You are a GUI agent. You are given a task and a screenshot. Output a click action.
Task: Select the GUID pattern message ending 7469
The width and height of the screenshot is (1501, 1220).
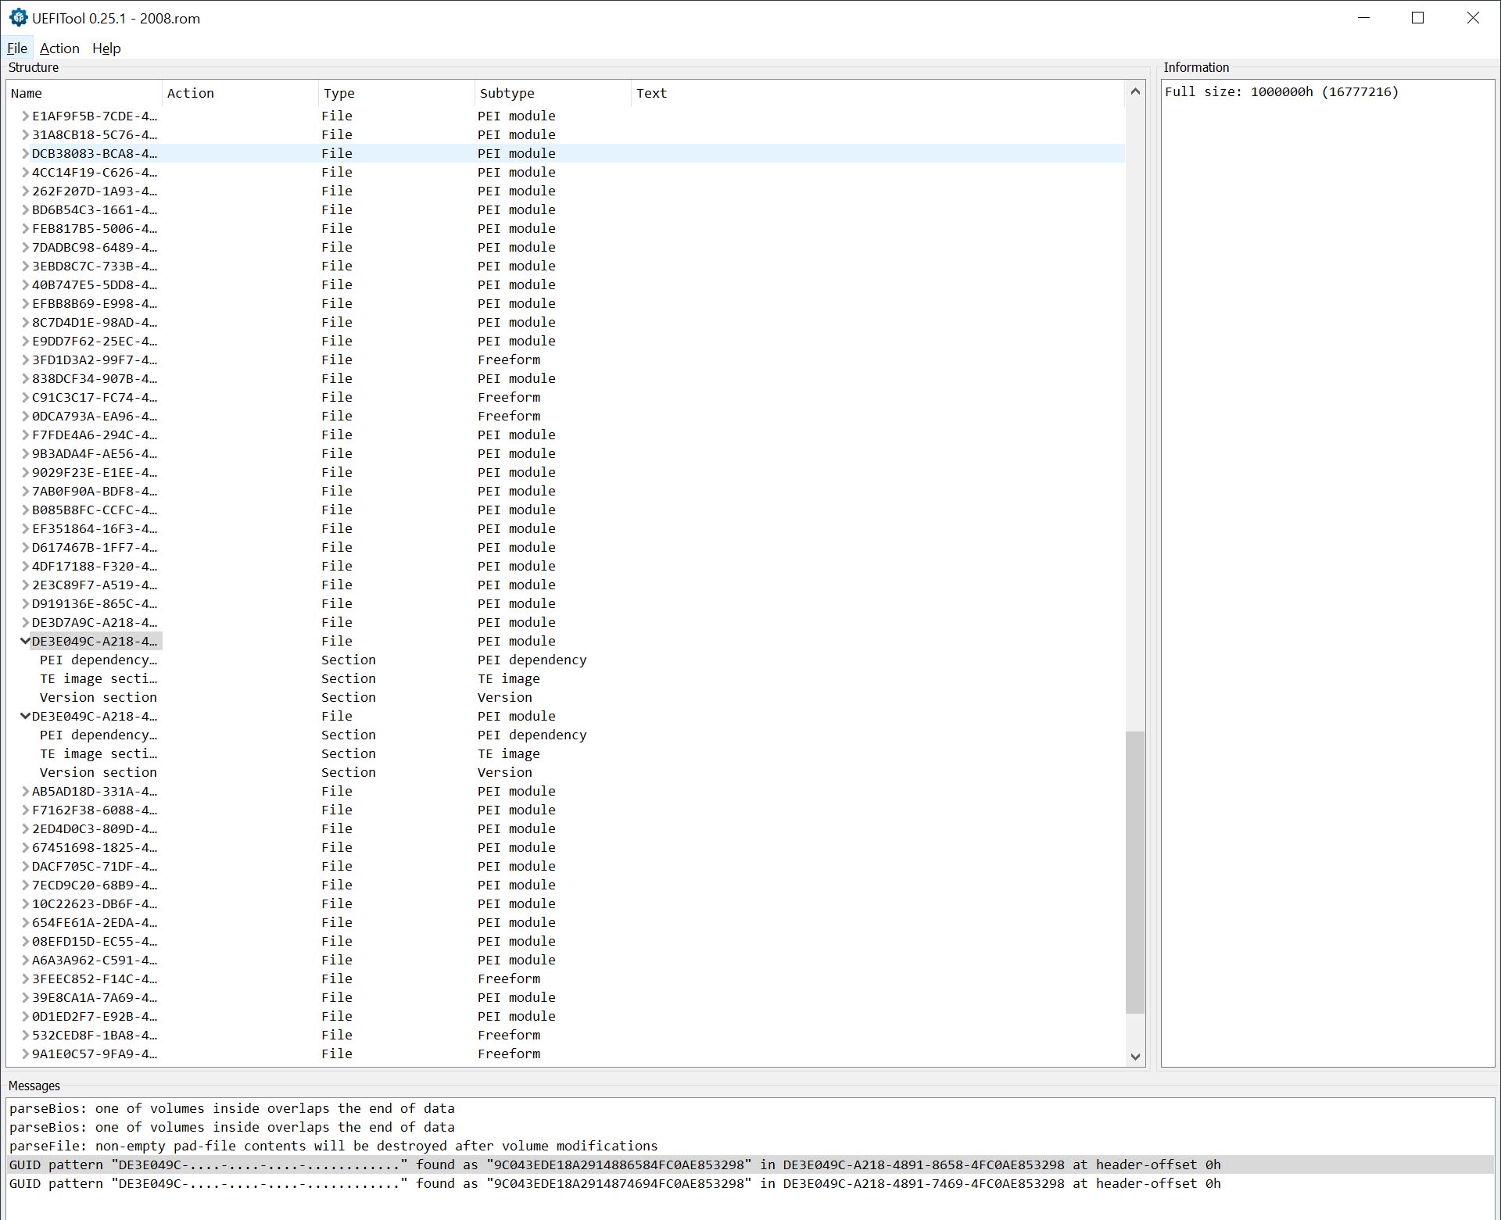pos(614,1183)
